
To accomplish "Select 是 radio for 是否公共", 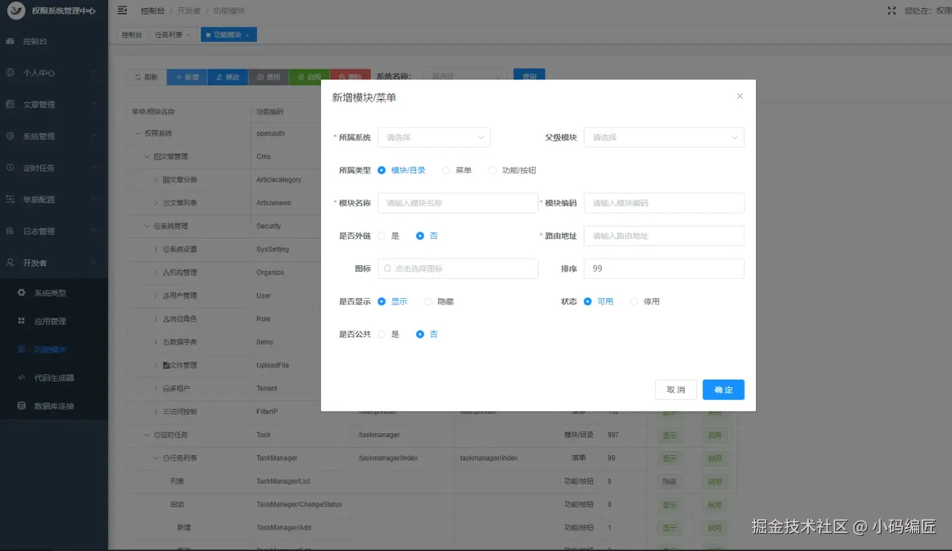I will pyautogui.click(x=381, y=334).
